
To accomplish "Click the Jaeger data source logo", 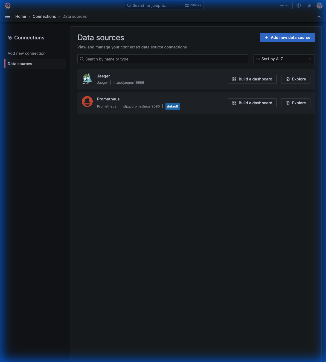I will [x=87, y=79].
